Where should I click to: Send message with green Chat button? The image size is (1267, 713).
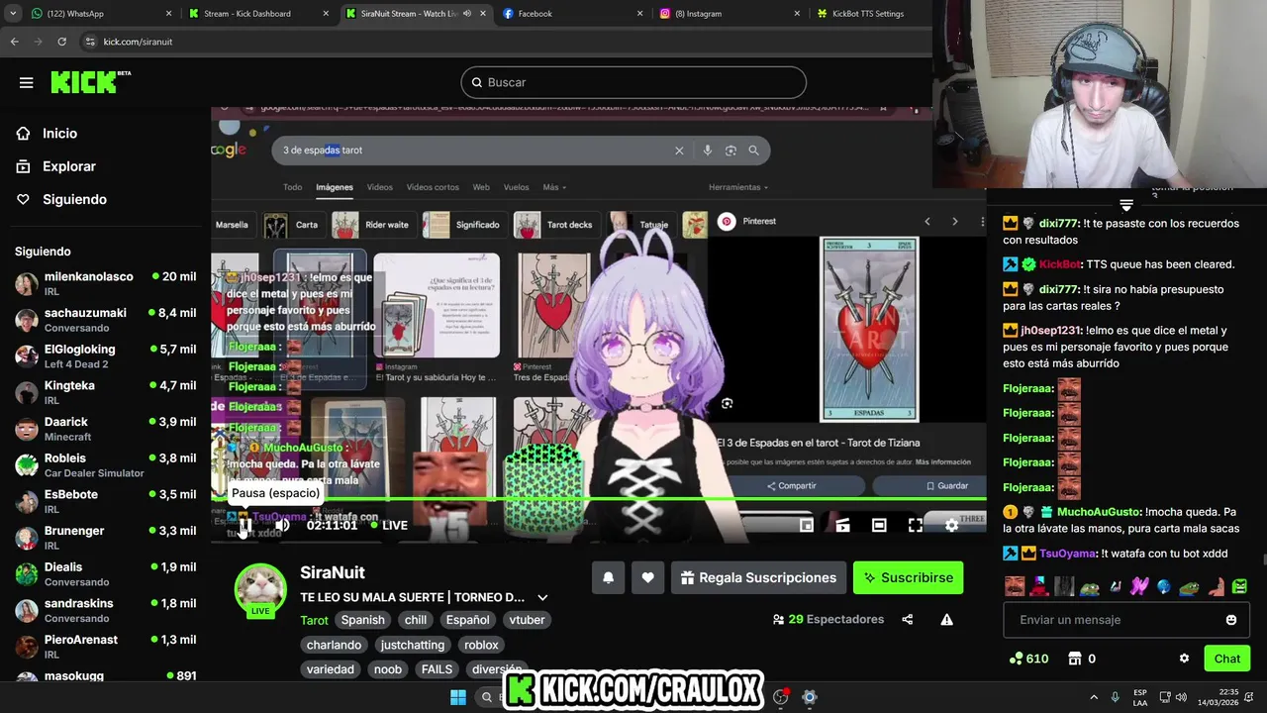tap(1227, 659)
